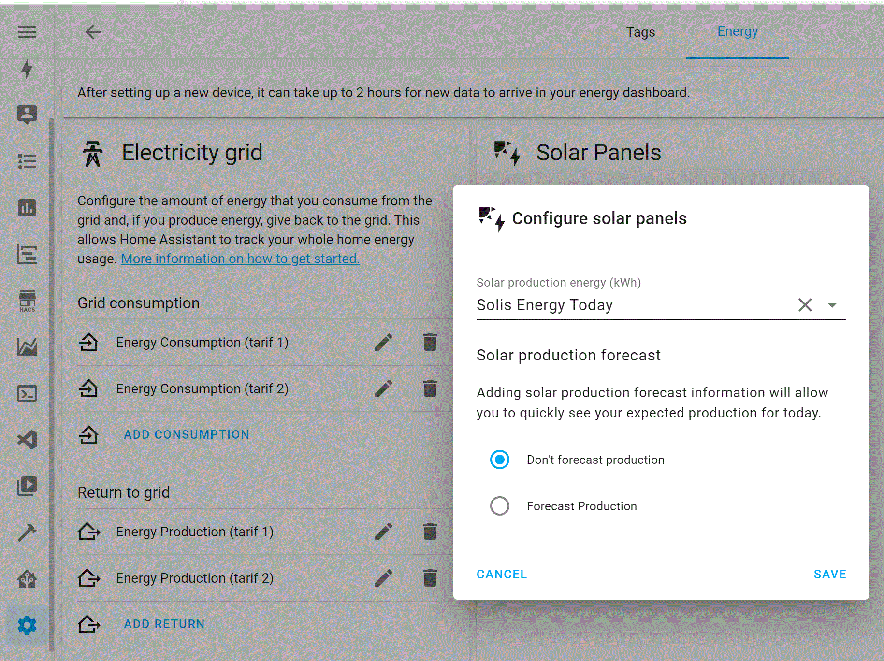This screenshot has width=884, height=661.
Task: Select Don't forecast production option
Action: click(500, 460)
